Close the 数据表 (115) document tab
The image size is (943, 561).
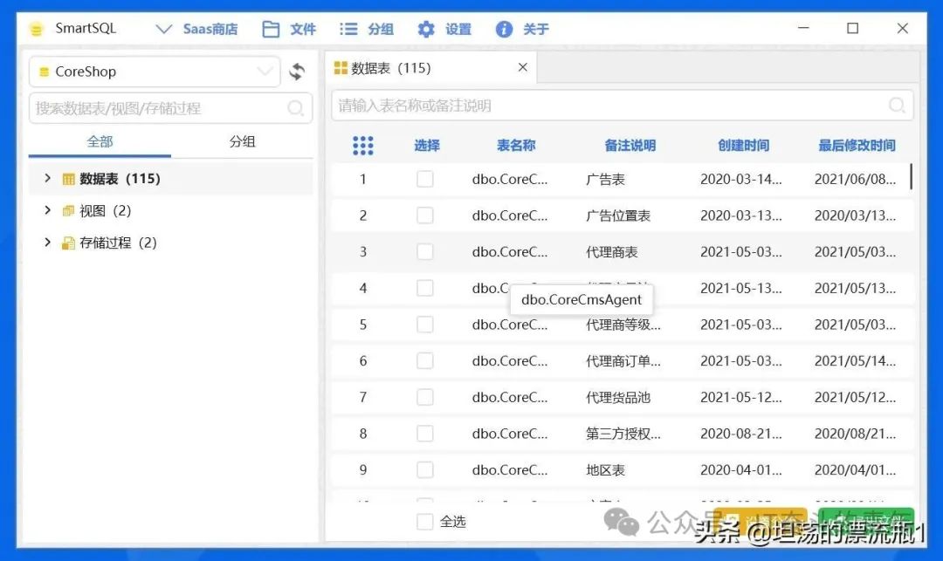coord(523,67)
